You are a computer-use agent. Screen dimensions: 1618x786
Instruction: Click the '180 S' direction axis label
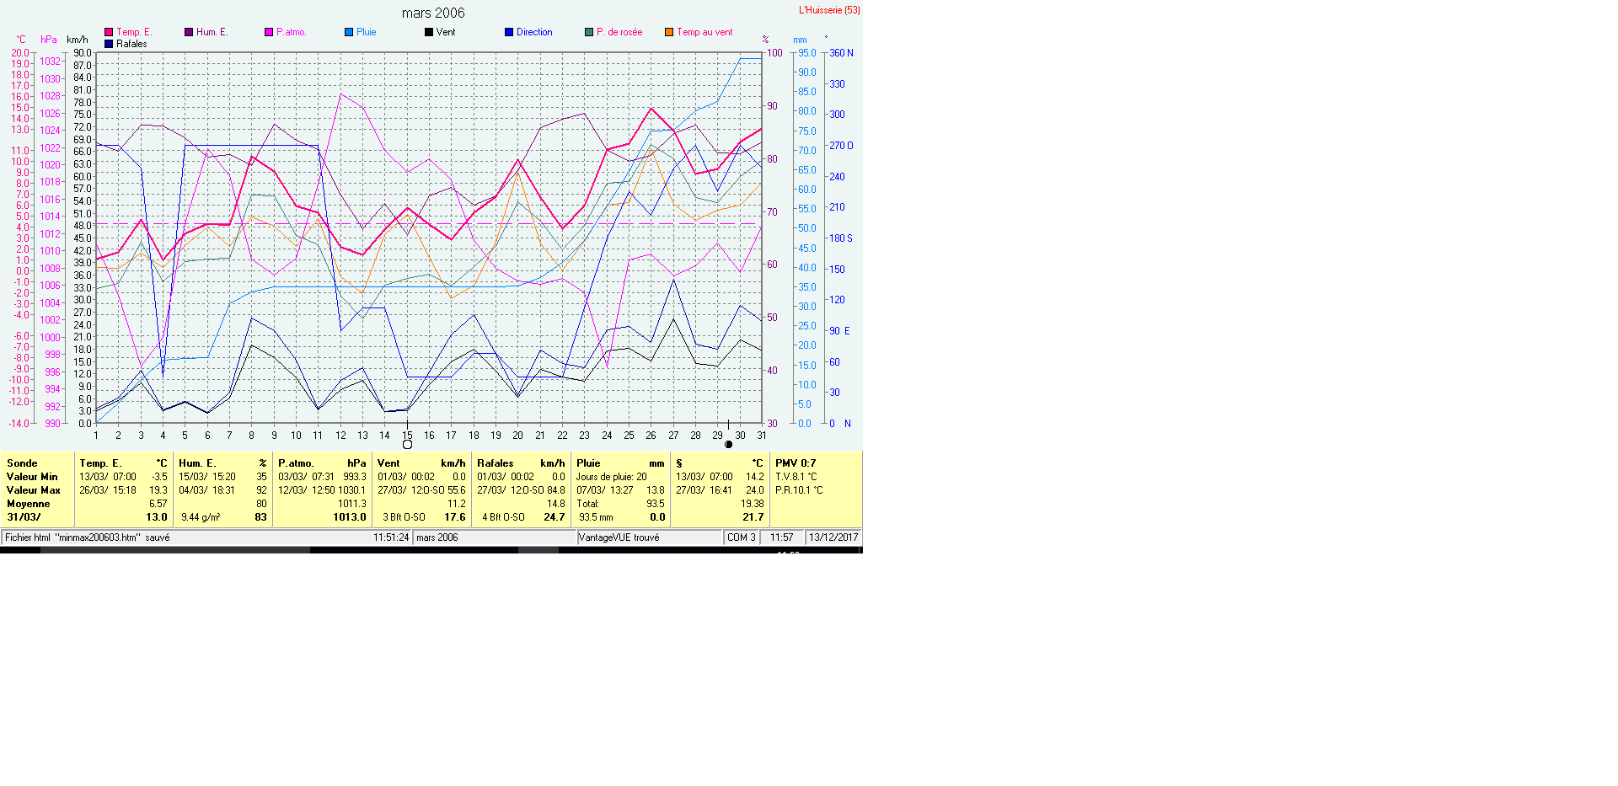841,238
